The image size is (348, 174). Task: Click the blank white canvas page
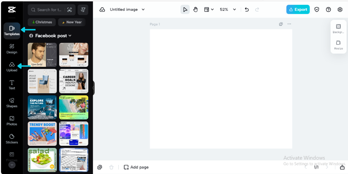(x=221, y=89)
